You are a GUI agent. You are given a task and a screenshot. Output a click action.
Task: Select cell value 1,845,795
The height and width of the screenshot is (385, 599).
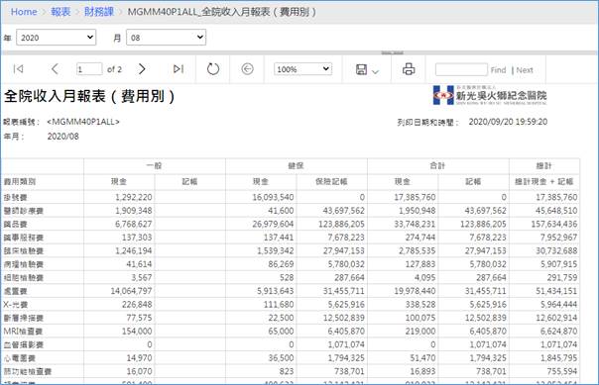click(x=558, y=358)
